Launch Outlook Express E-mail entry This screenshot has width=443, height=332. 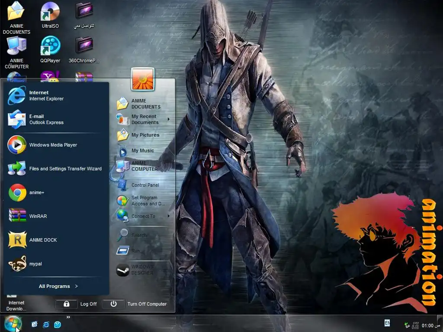pos(56,119)
